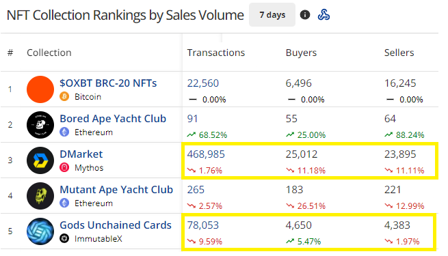Open the 7 days period selector
The height and width of the screenshot is (256, 448).
272,15
